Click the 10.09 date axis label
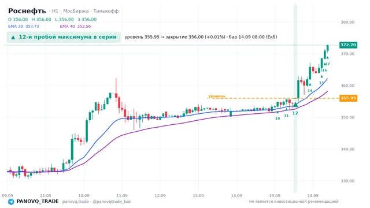Screen dimensions: 370x208 tap(84, 196)
